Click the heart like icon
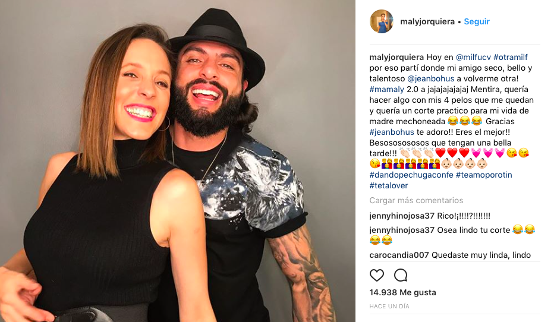Image resolution: width=554 pixels, height=322 pixels. tap(377, 275)
